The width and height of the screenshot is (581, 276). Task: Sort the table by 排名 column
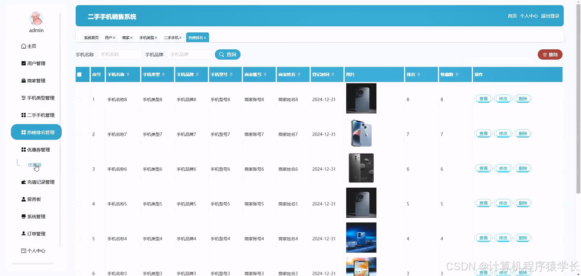[x=419, y=74]
